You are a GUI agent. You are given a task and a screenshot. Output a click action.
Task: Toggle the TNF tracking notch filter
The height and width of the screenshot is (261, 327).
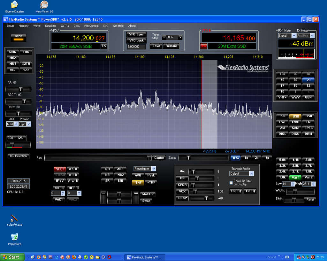tap(138, 183)
